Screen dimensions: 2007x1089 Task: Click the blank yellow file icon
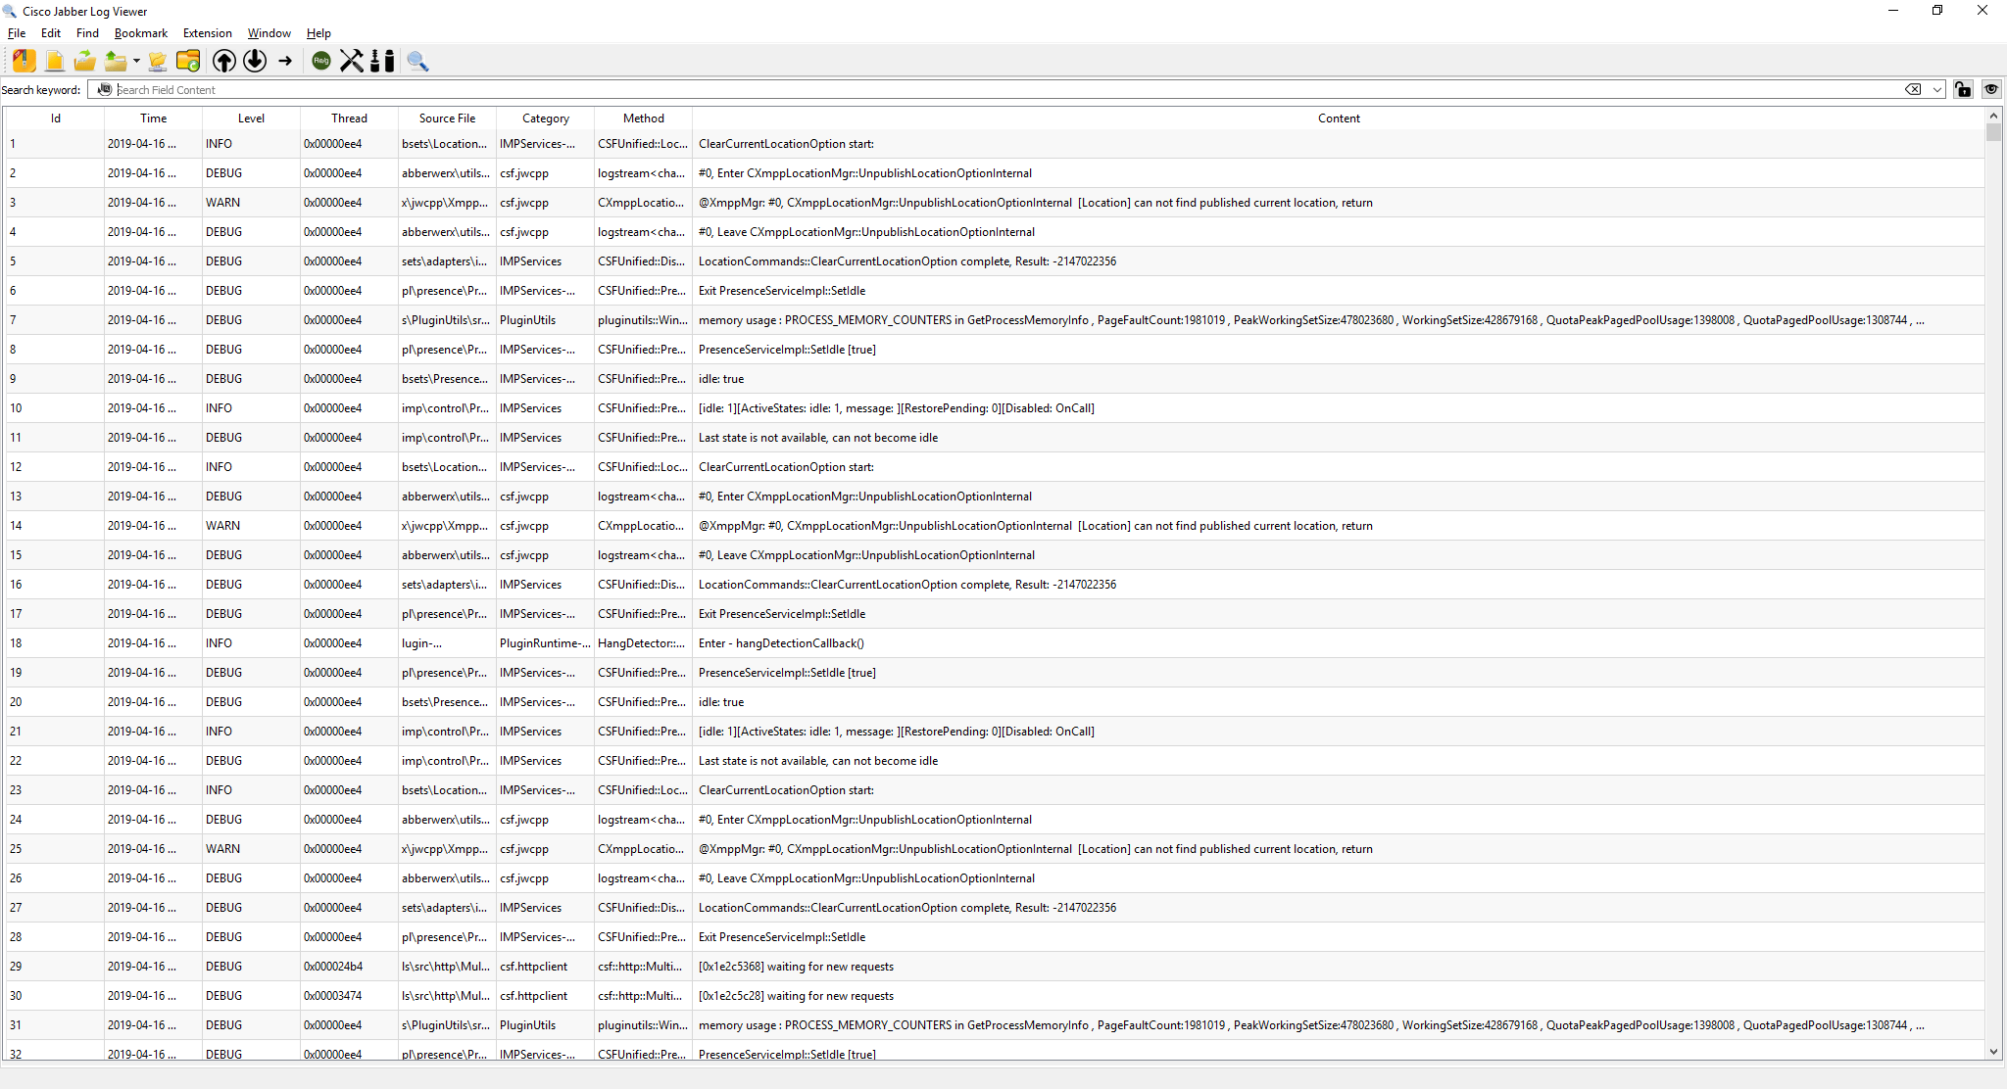tap(55, 61)
